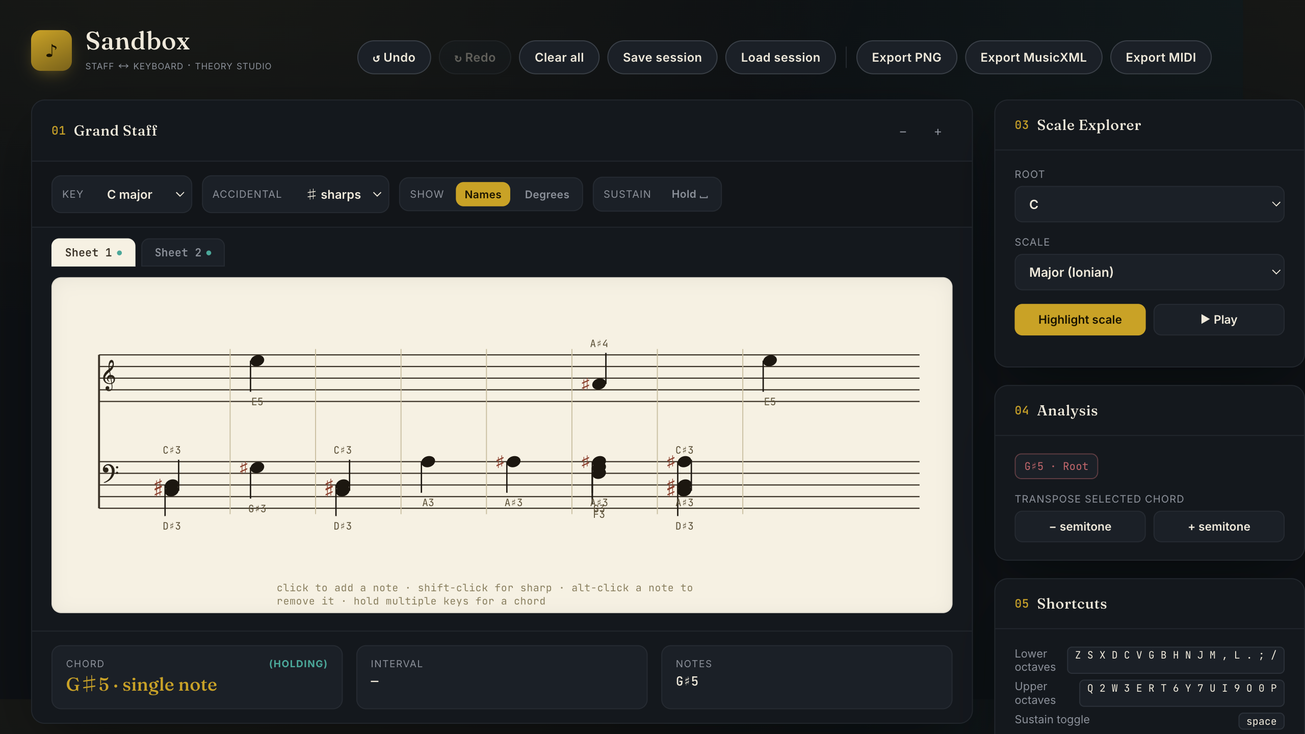Screen dimensions: 1305x734
Task: Zoom in the Grand Staff with plus
Action: click(x=937, y=132)
